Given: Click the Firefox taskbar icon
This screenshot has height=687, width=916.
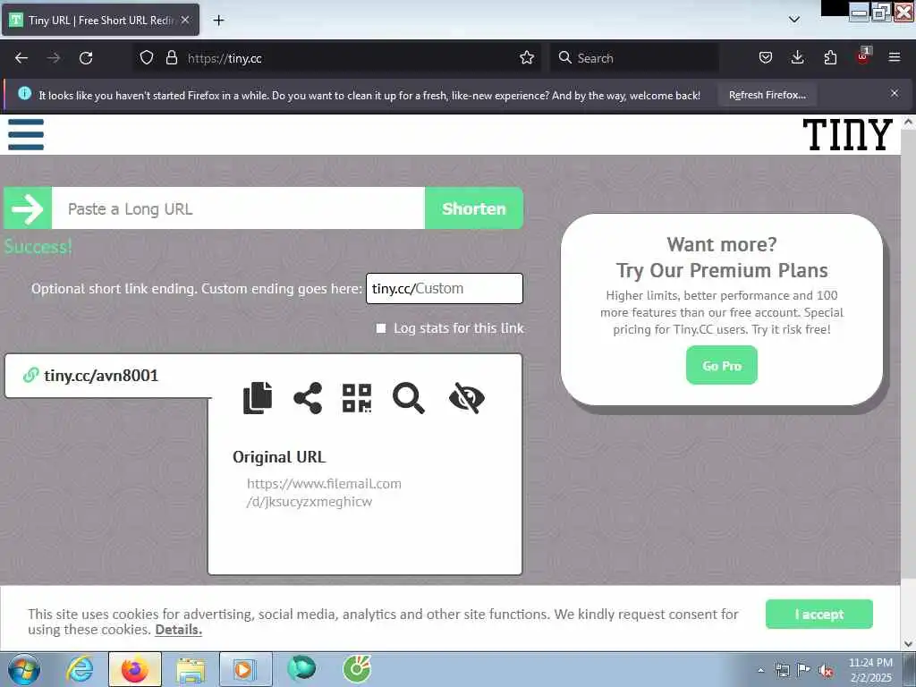Looking at the screenshot, I should [134, 669].
